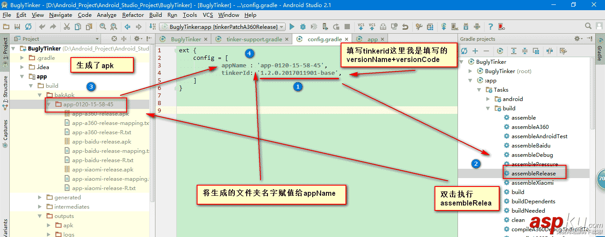Open the run configuration dropdown
This screenshot has height=237, width=605.
pos(222,27)
